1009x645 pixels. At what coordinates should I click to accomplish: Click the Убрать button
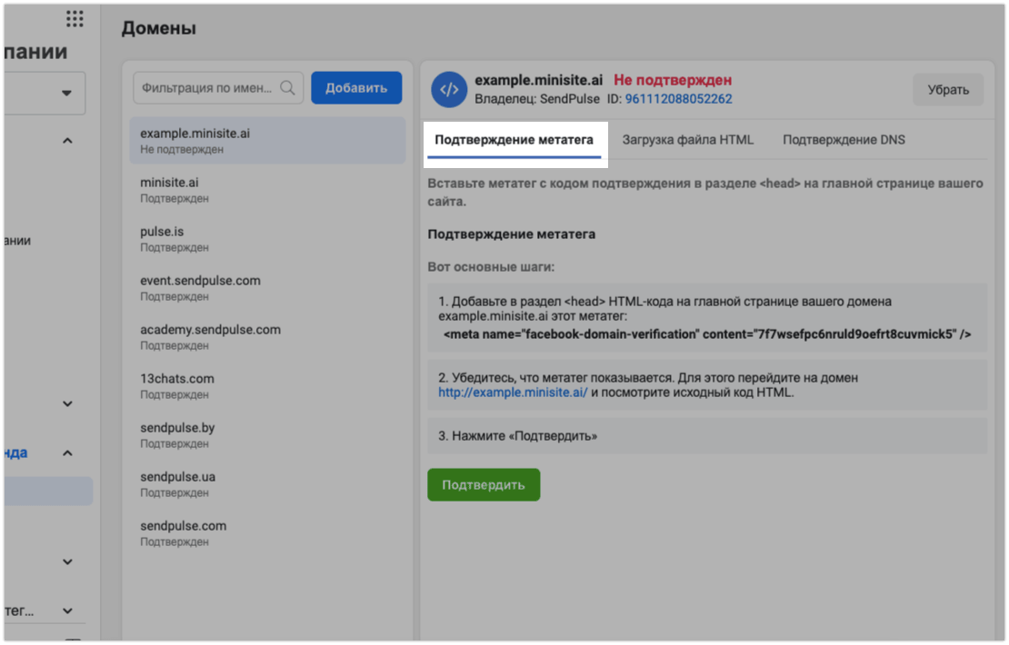click(x=947, y=90)
